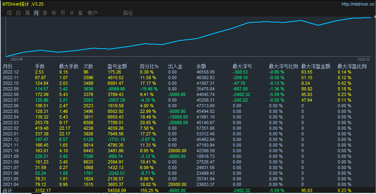The width and height of the screenshot is (376, 194).
Task: Open the M tab
Action: point(72,13)
